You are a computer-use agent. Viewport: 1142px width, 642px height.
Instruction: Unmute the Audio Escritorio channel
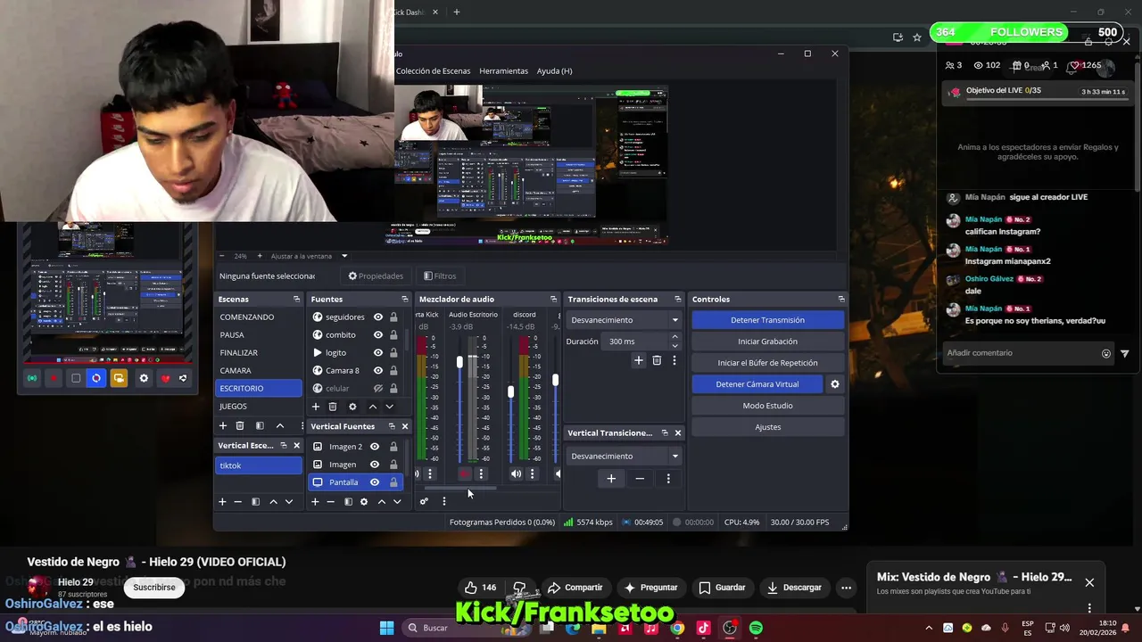coord(464,473)
